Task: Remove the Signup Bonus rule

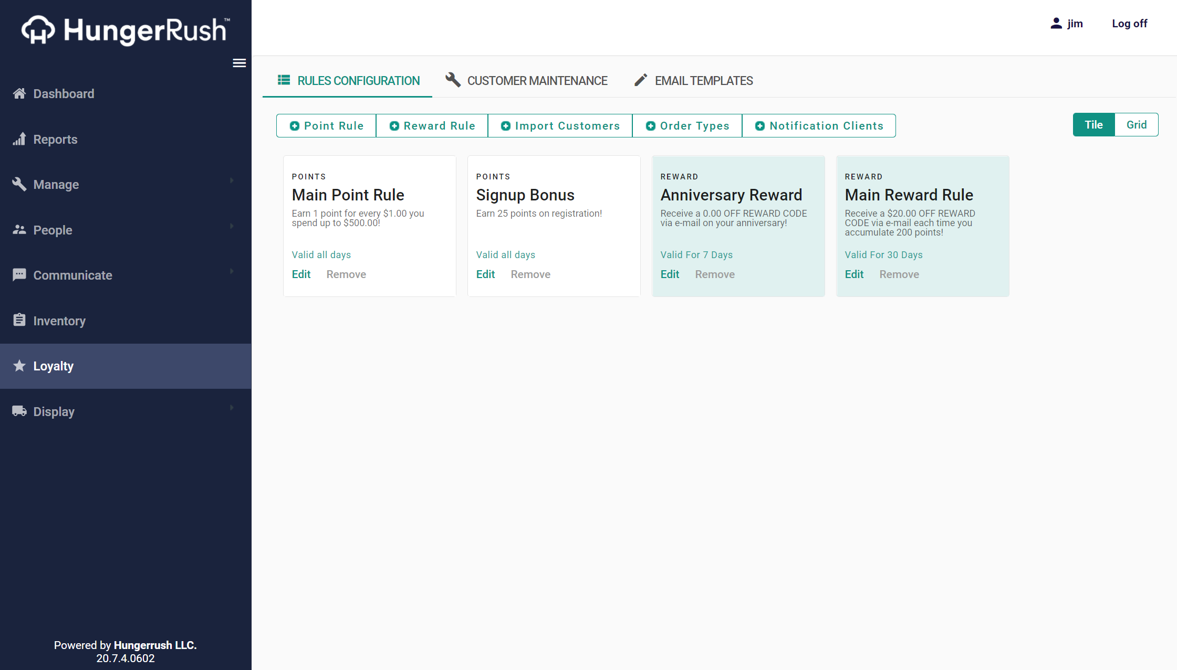Action: 530,274
